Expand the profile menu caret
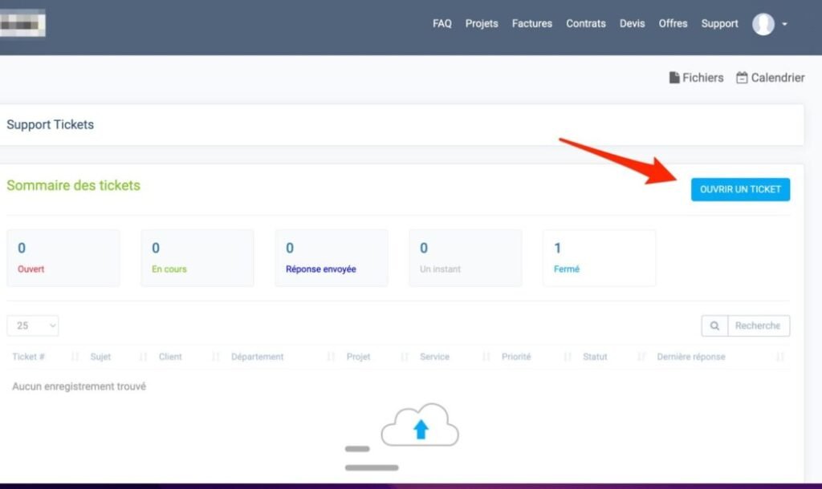 click(784, 24)
